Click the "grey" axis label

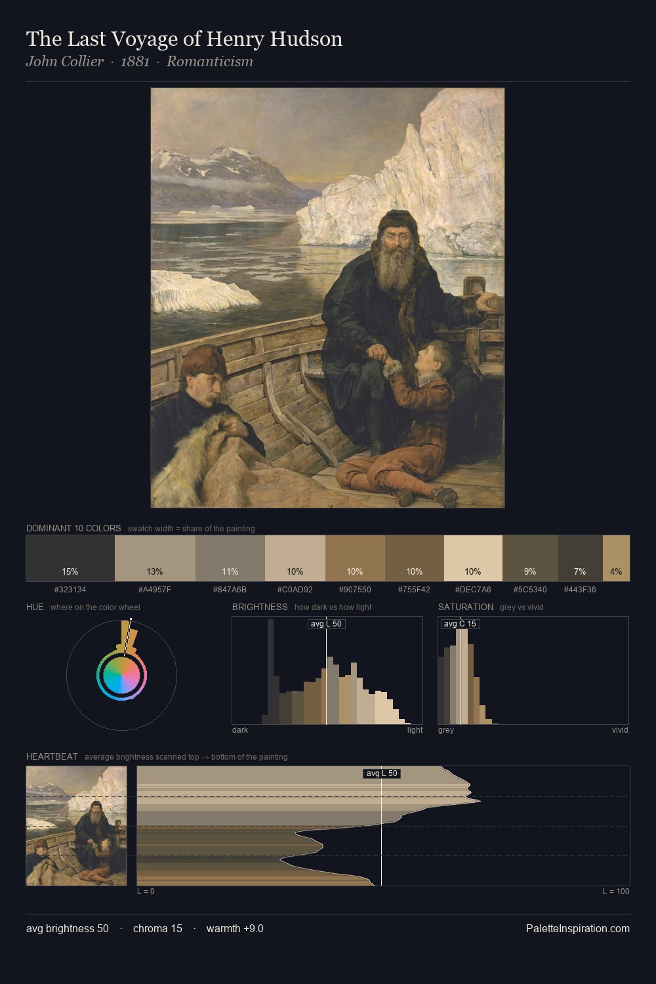click(x=446, y=730)
